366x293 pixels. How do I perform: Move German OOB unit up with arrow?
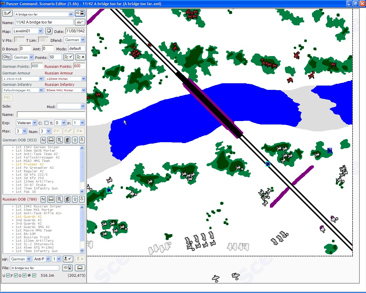tap(75, 140)
